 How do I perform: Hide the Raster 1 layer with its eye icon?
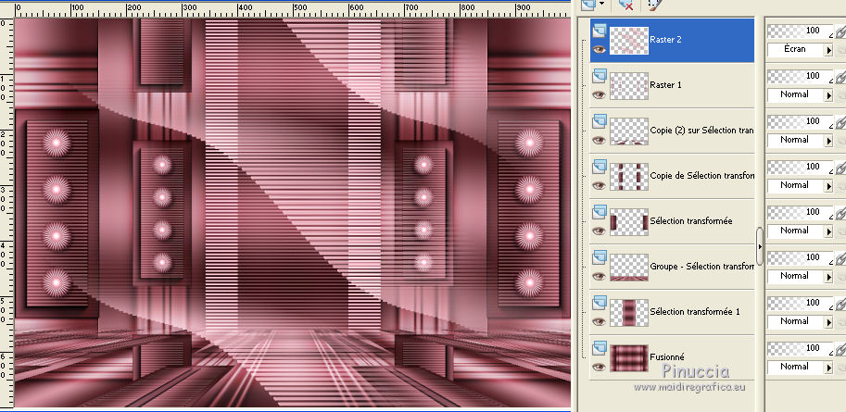[599, 95]
